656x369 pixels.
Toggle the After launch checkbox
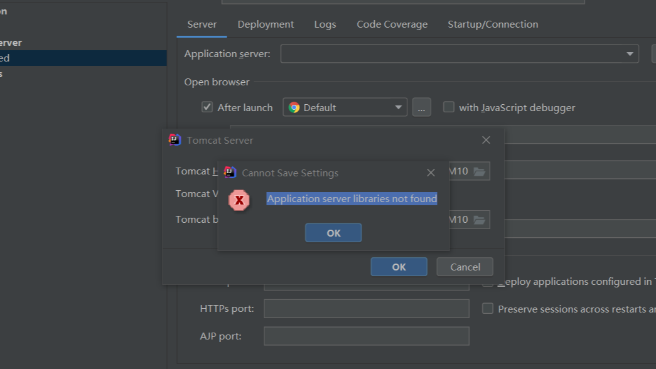(207, 107)
